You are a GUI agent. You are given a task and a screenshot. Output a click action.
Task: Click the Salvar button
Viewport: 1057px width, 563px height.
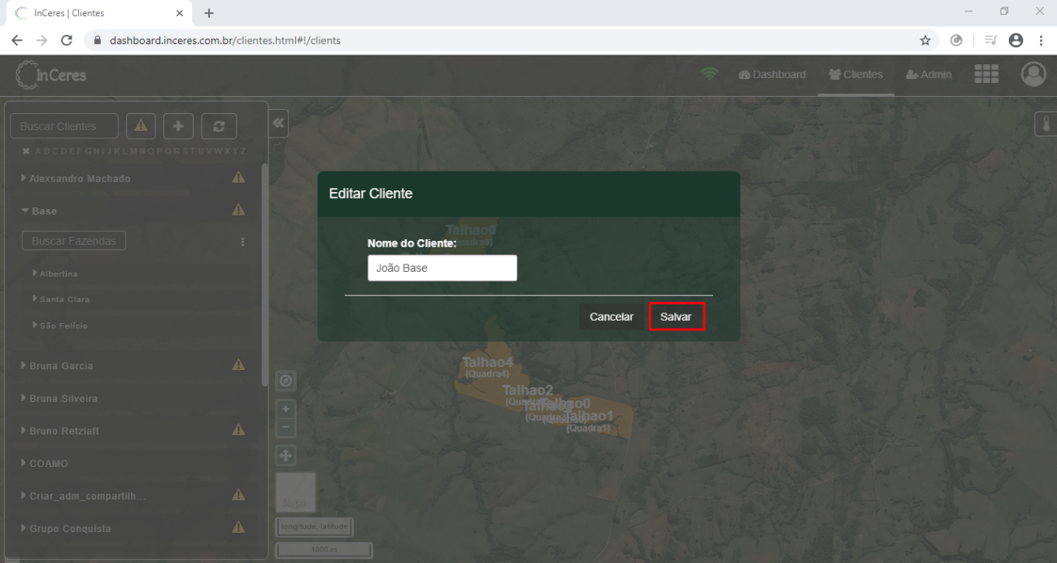tap(676, 316)
